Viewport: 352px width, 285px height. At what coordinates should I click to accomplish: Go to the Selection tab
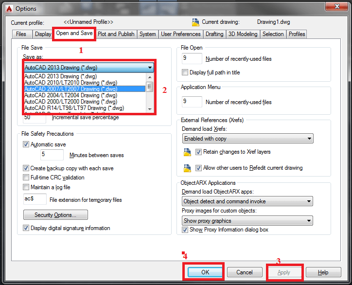click(273, 34)
